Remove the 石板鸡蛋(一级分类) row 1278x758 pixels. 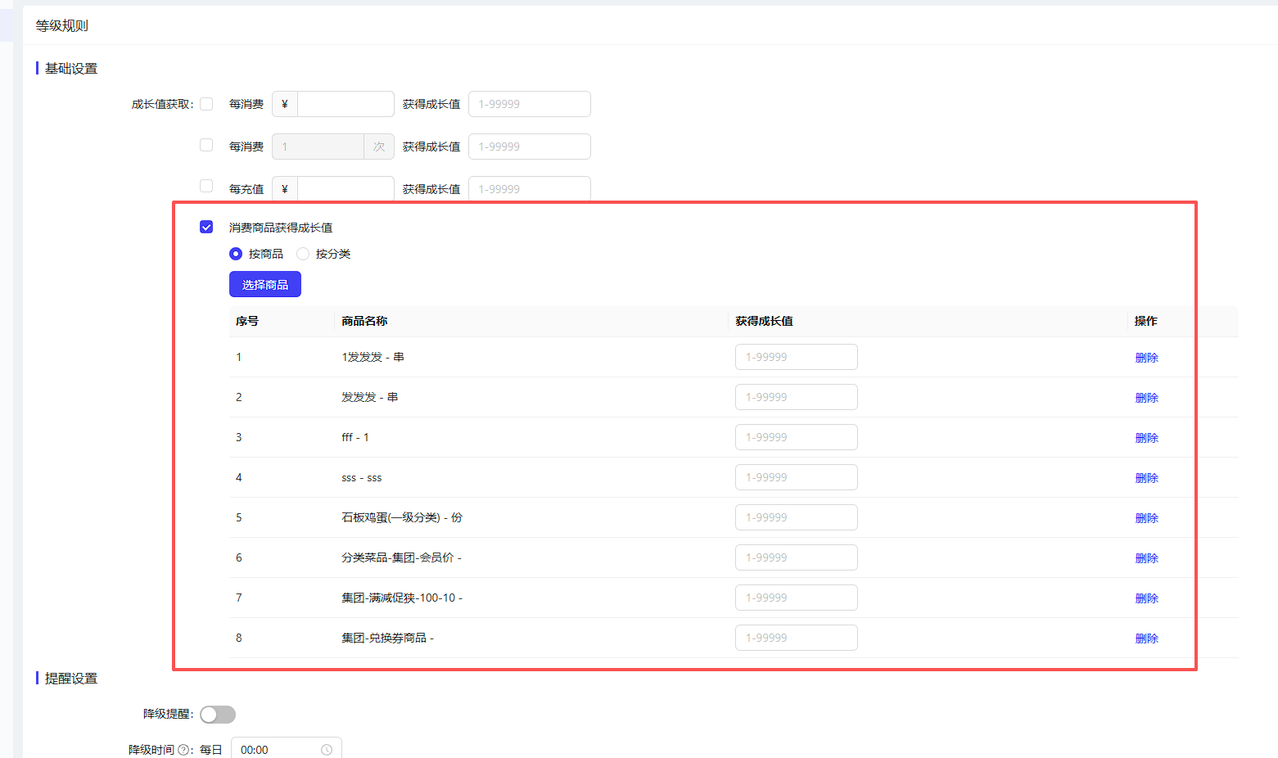coord(1146,518)
